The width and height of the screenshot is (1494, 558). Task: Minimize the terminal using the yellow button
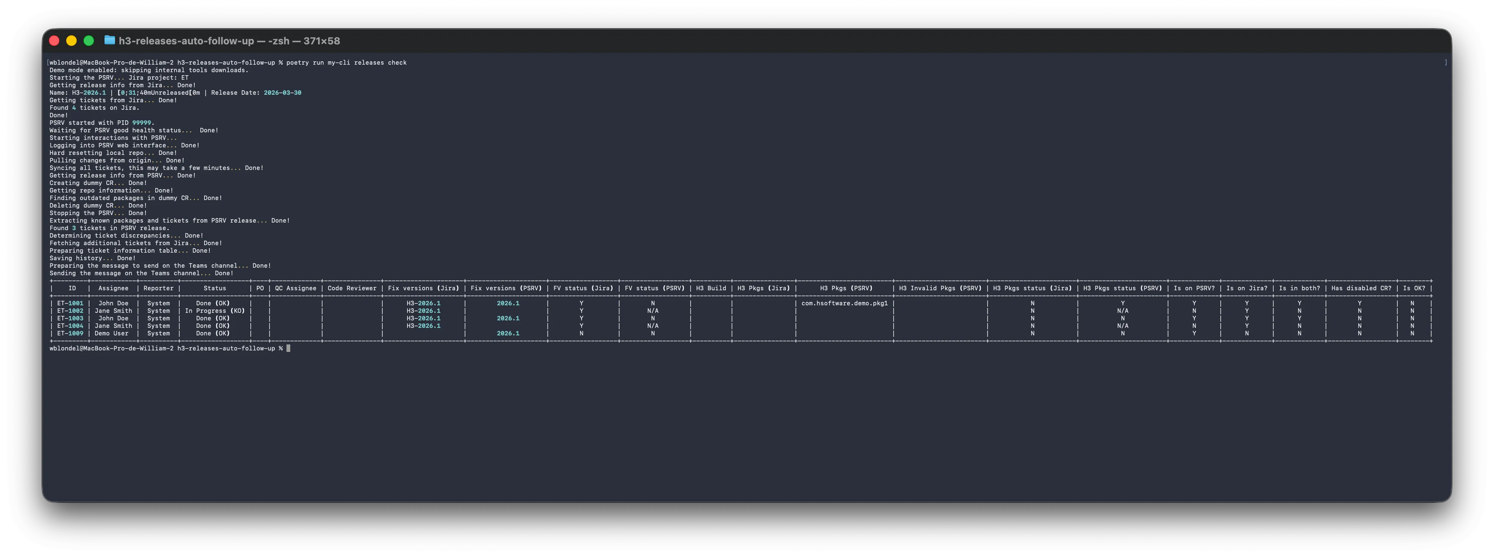(x=71, y=41)
